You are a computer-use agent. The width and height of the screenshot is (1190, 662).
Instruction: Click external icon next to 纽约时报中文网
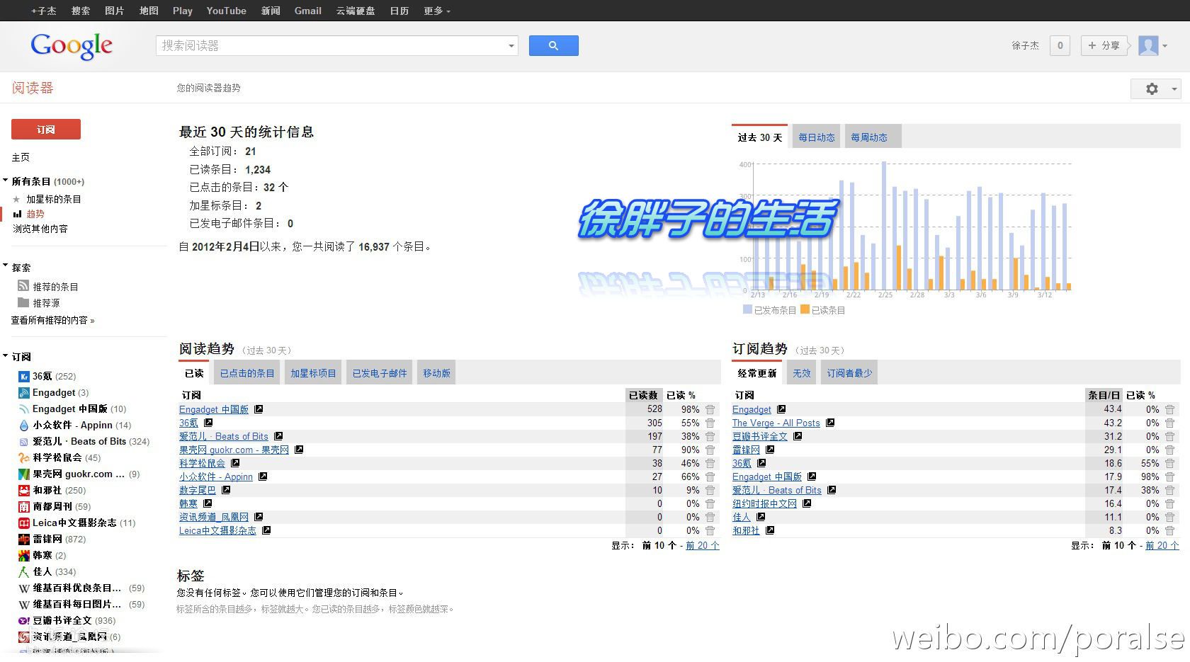tap(807, 503)
